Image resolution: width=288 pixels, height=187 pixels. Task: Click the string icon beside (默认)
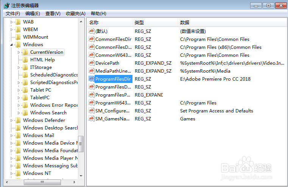91,31
